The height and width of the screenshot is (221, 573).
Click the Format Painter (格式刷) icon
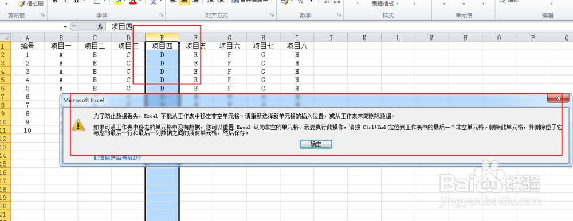point(22,3)
